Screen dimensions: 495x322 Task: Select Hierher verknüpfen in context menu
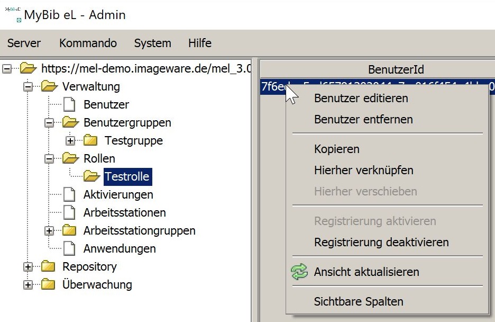388,171
